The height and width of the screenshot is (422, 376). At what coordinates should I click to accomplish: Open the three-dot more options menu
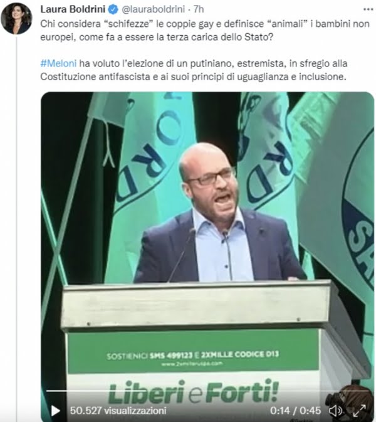368,9
